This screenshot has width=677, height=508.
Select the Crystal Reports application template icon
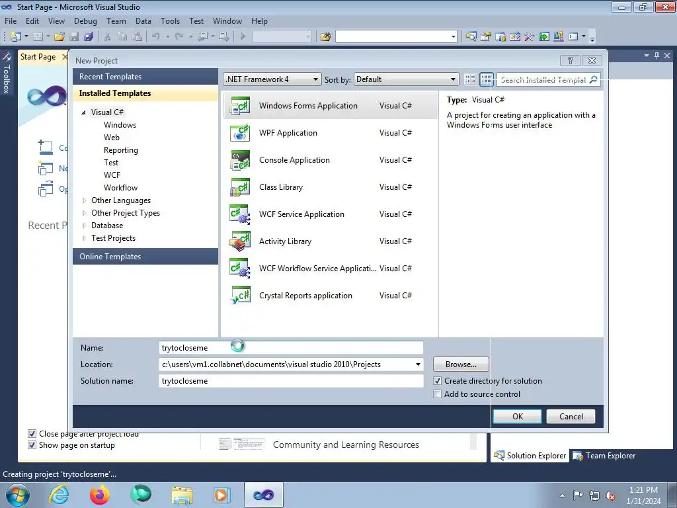click(239, 296)
